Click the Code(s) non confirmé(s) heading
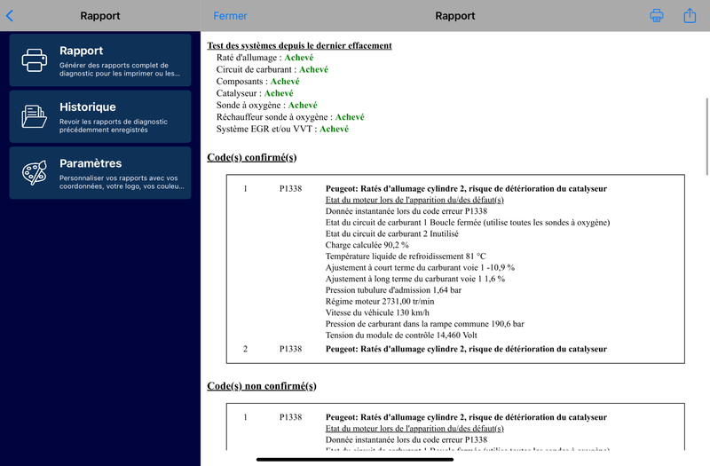Screen dimensions: 710x466 point(262,386)
